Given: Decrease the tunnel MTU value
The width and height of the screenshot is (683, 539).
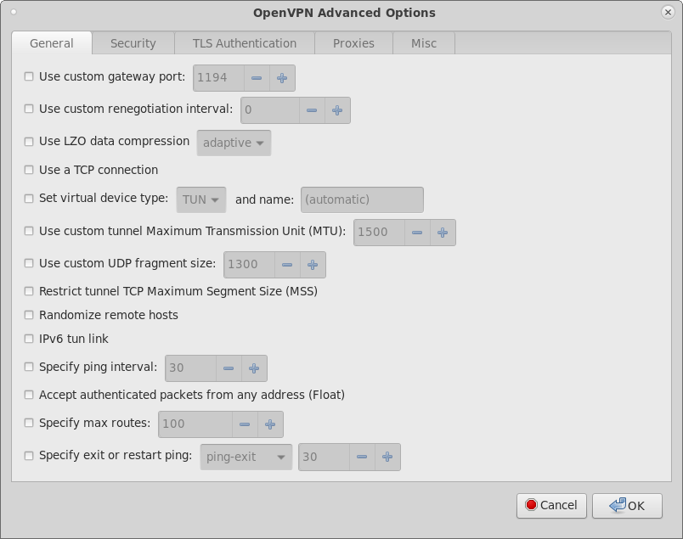Looking at the screenshot, I should pos(417,233).
